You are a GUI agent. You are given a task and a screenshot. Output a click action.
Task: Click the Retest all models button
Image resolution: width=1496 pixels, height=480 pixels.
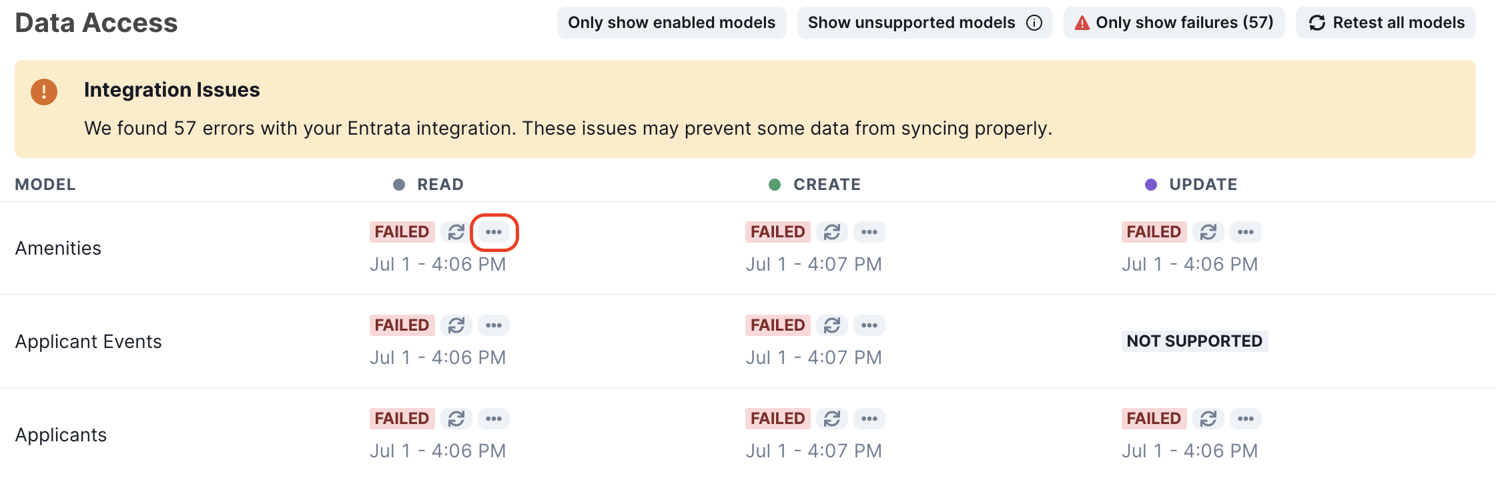tap(1385, 22)
